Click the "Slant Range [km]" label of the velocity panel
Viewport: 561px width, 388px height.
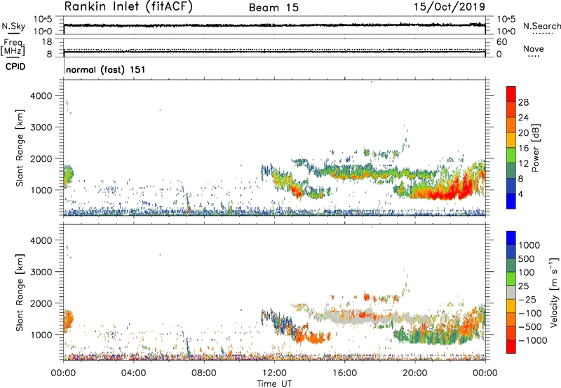20,292
